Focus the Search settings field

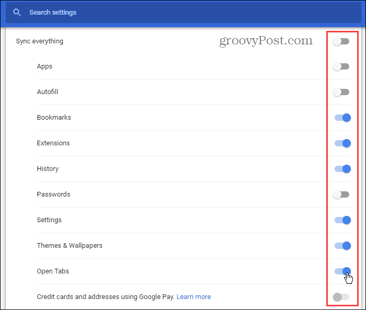pos(184,13)
